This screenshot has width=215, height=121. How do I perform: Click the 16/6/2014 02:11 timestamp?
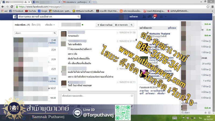pyautogui.click(x=127, y=82)
